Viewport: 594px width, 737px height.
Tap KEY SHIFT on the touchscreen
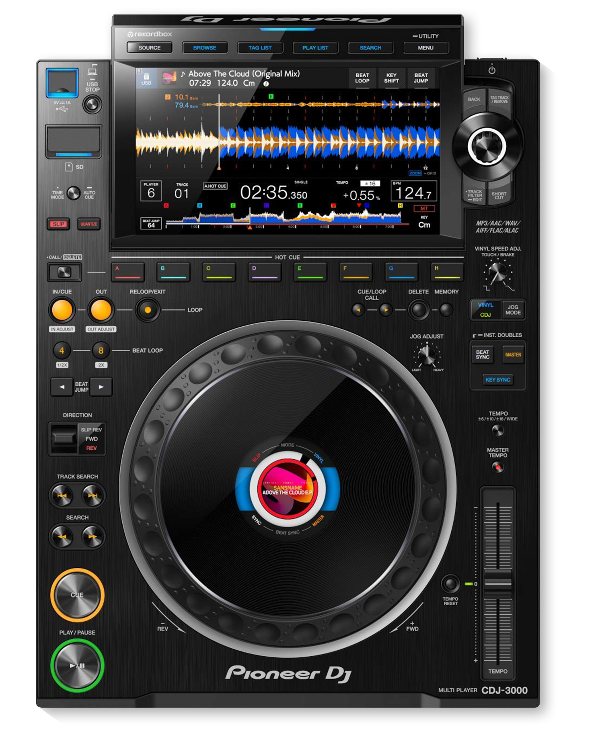tap(391, 78)
